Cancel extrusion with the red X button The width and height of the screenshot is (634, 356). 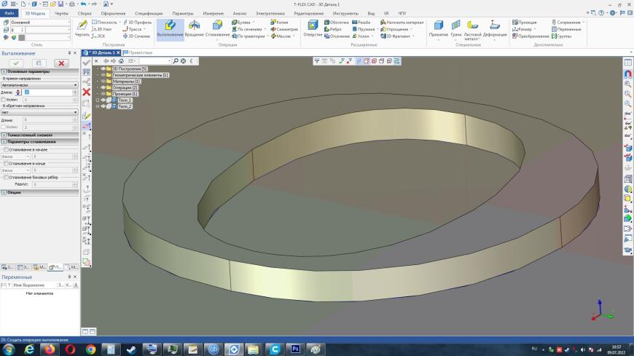[61, 63]
